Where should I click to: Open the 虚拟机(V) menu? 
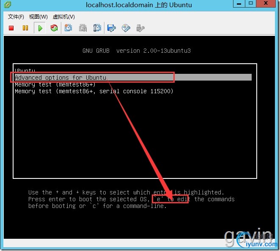click(63, 17)
